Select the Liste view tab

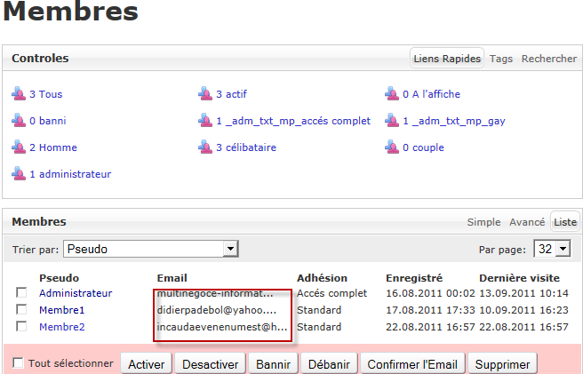click(565, 222)
